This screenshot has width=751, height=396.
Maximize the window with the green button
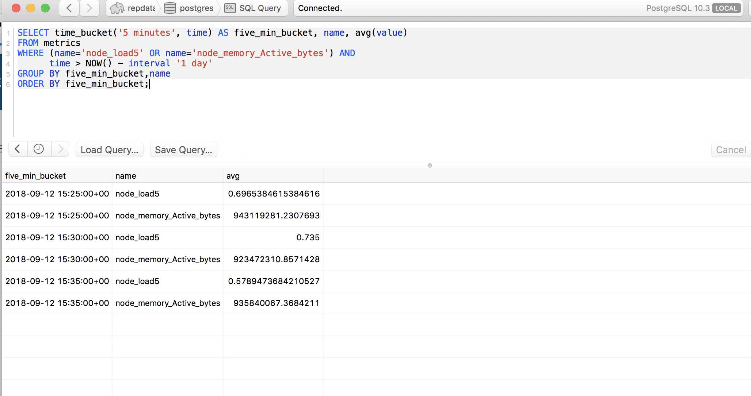45,8
